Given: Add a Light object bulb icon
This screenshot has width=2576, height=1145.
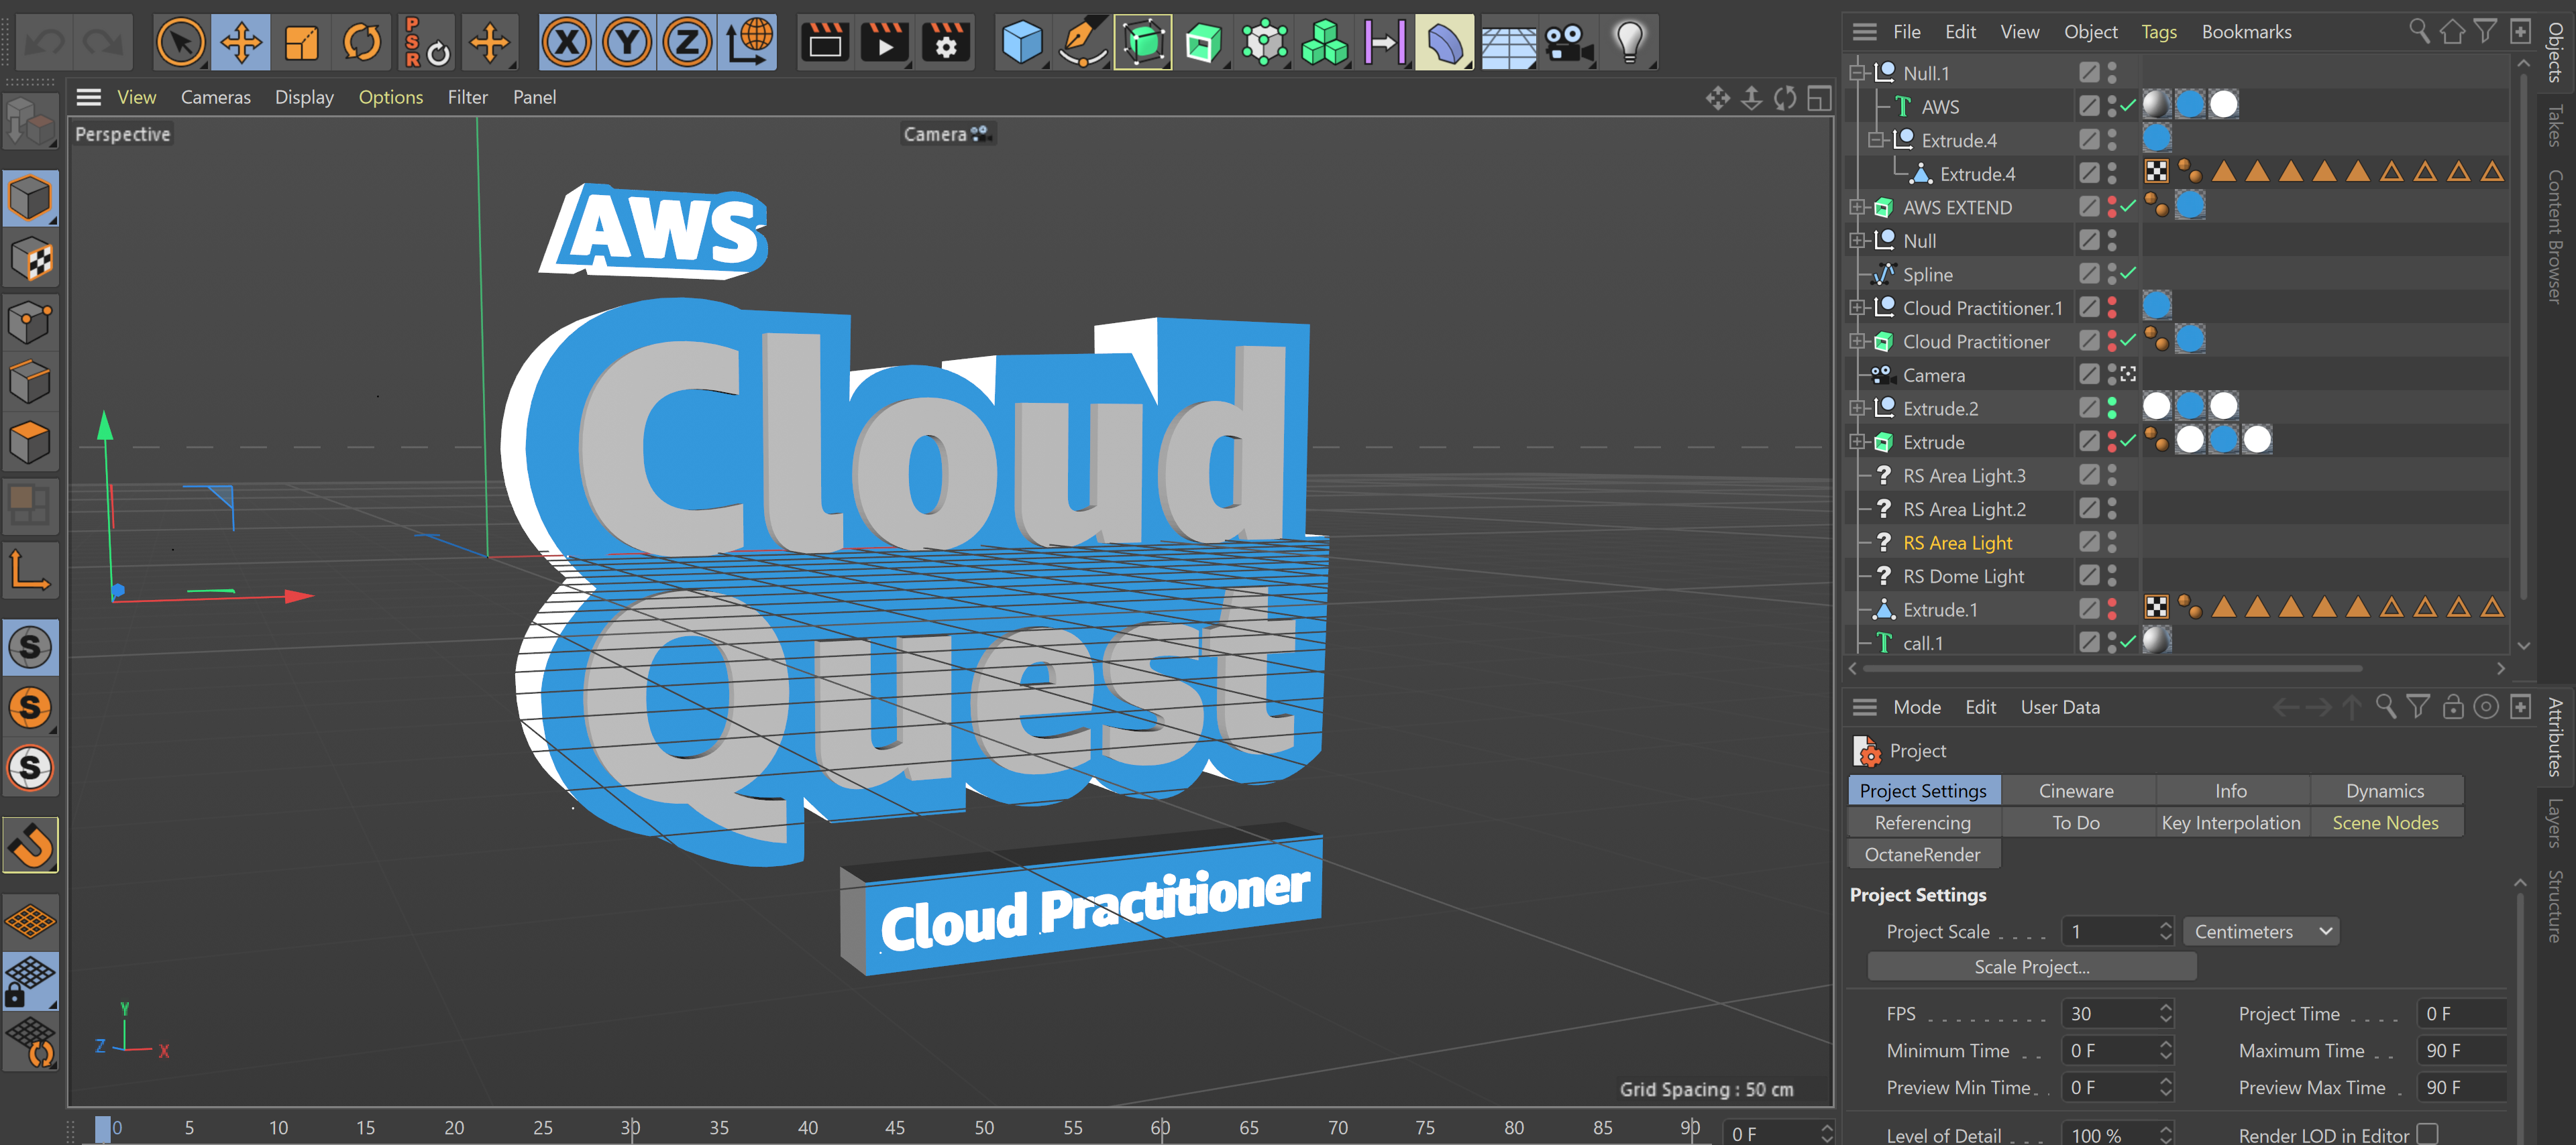Looking at the screenshot, I should click(x=1629, y=43).
